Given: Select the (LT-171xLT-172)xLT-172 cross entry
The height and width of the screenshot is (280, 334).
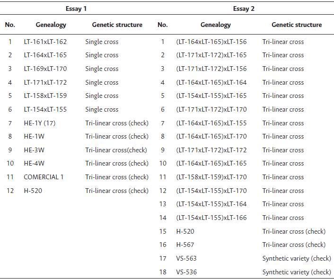Looking at the screenshot, I should click(211, 150).
